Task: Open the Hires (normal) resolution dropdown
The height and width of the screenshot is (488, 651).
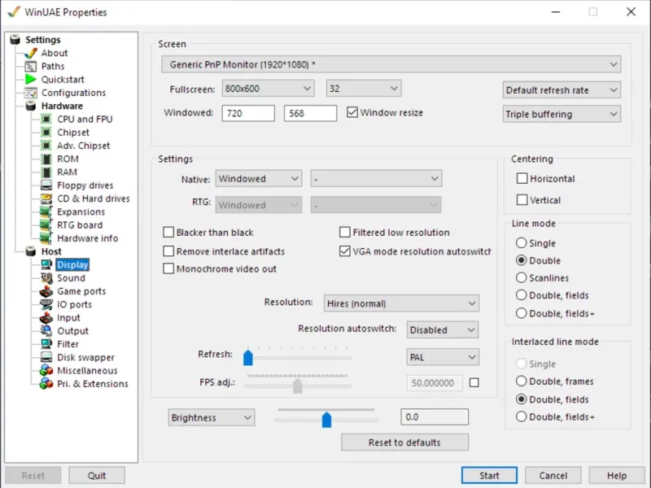Action: tap(401, 303)
